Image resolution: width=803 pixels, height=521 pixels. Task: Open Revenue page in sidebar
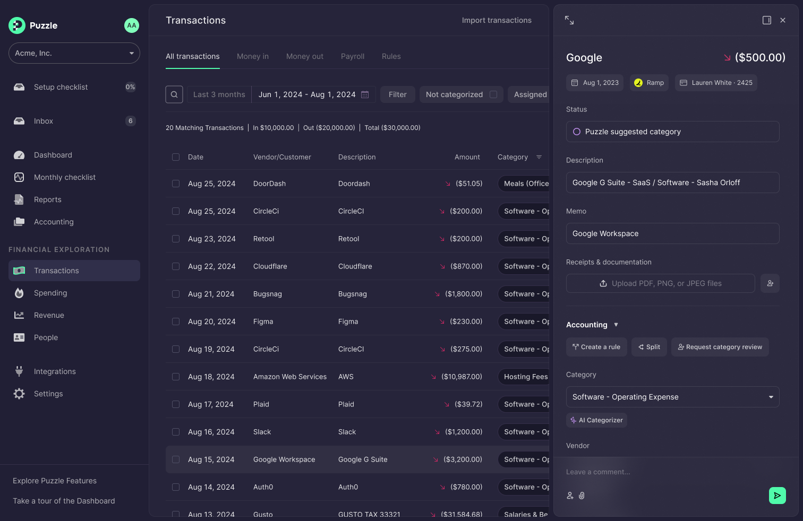pyautogui.click(x=74, y=315)
